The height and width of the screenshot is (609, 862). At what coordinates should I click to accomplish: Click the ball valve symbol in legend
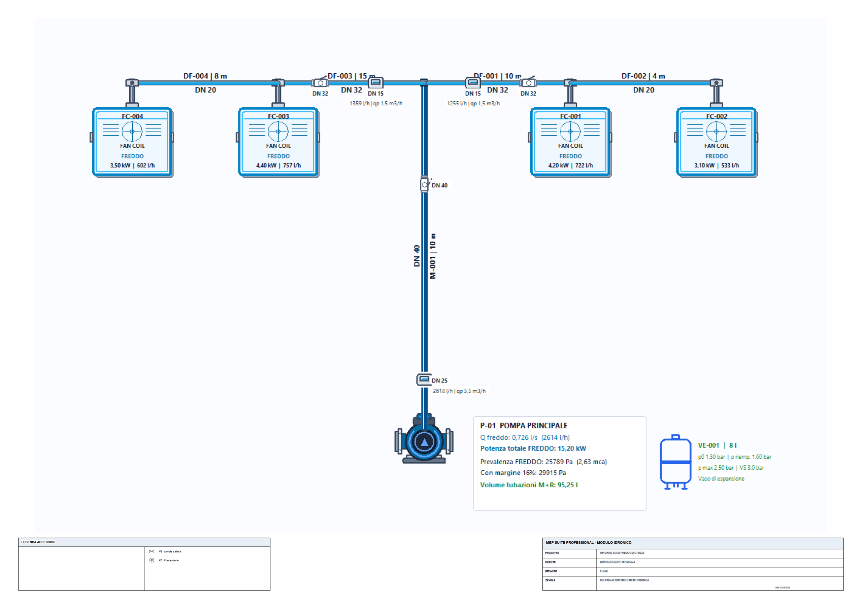pos(152,551)
